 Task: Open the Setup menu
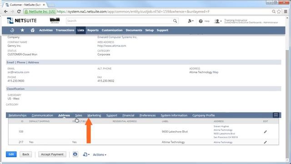pyautogui.click(x=150, y=30)
